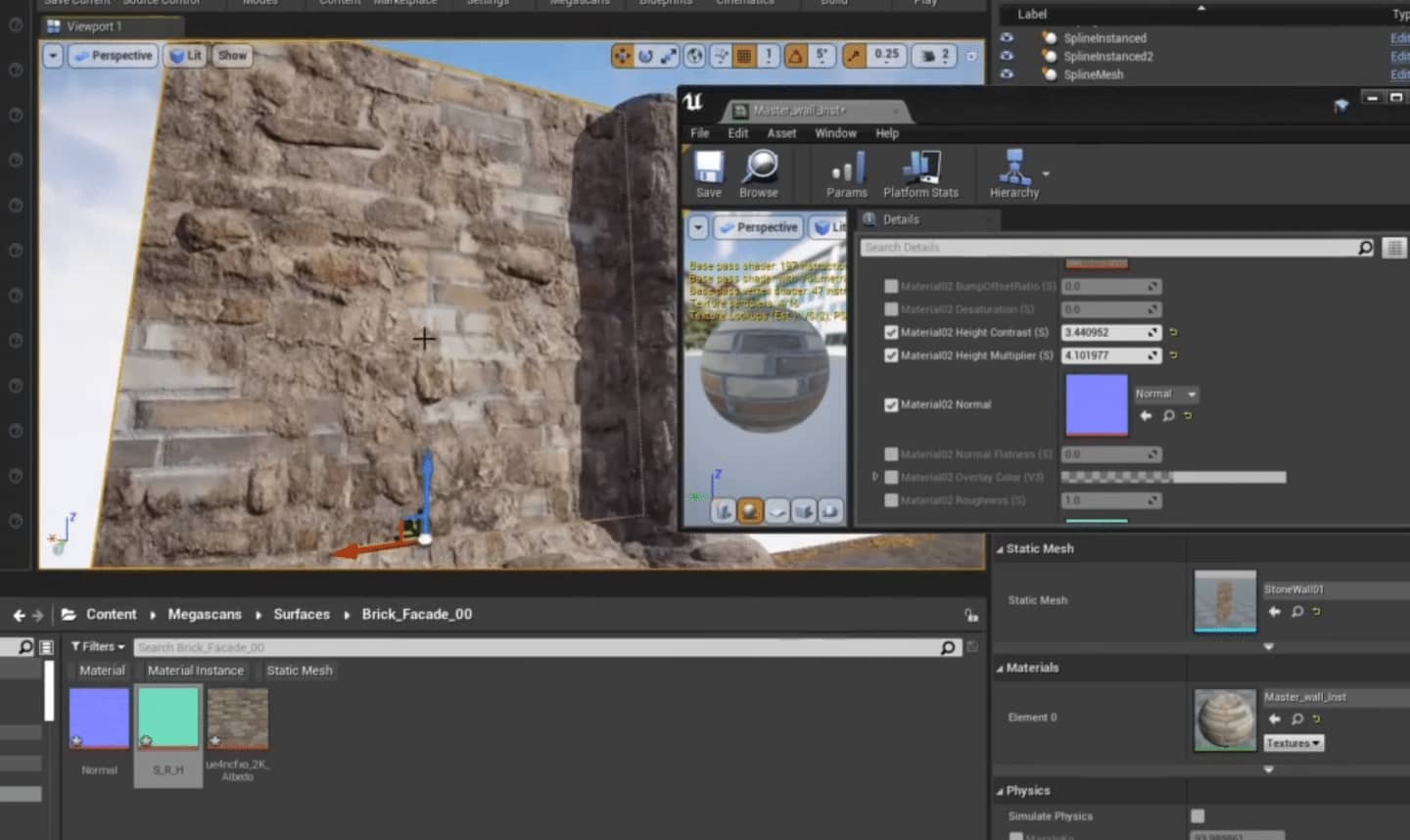Open Hierarchy dropdown arrow
Viewport: 1410px width, 840px height.
tap(1046, 173)
